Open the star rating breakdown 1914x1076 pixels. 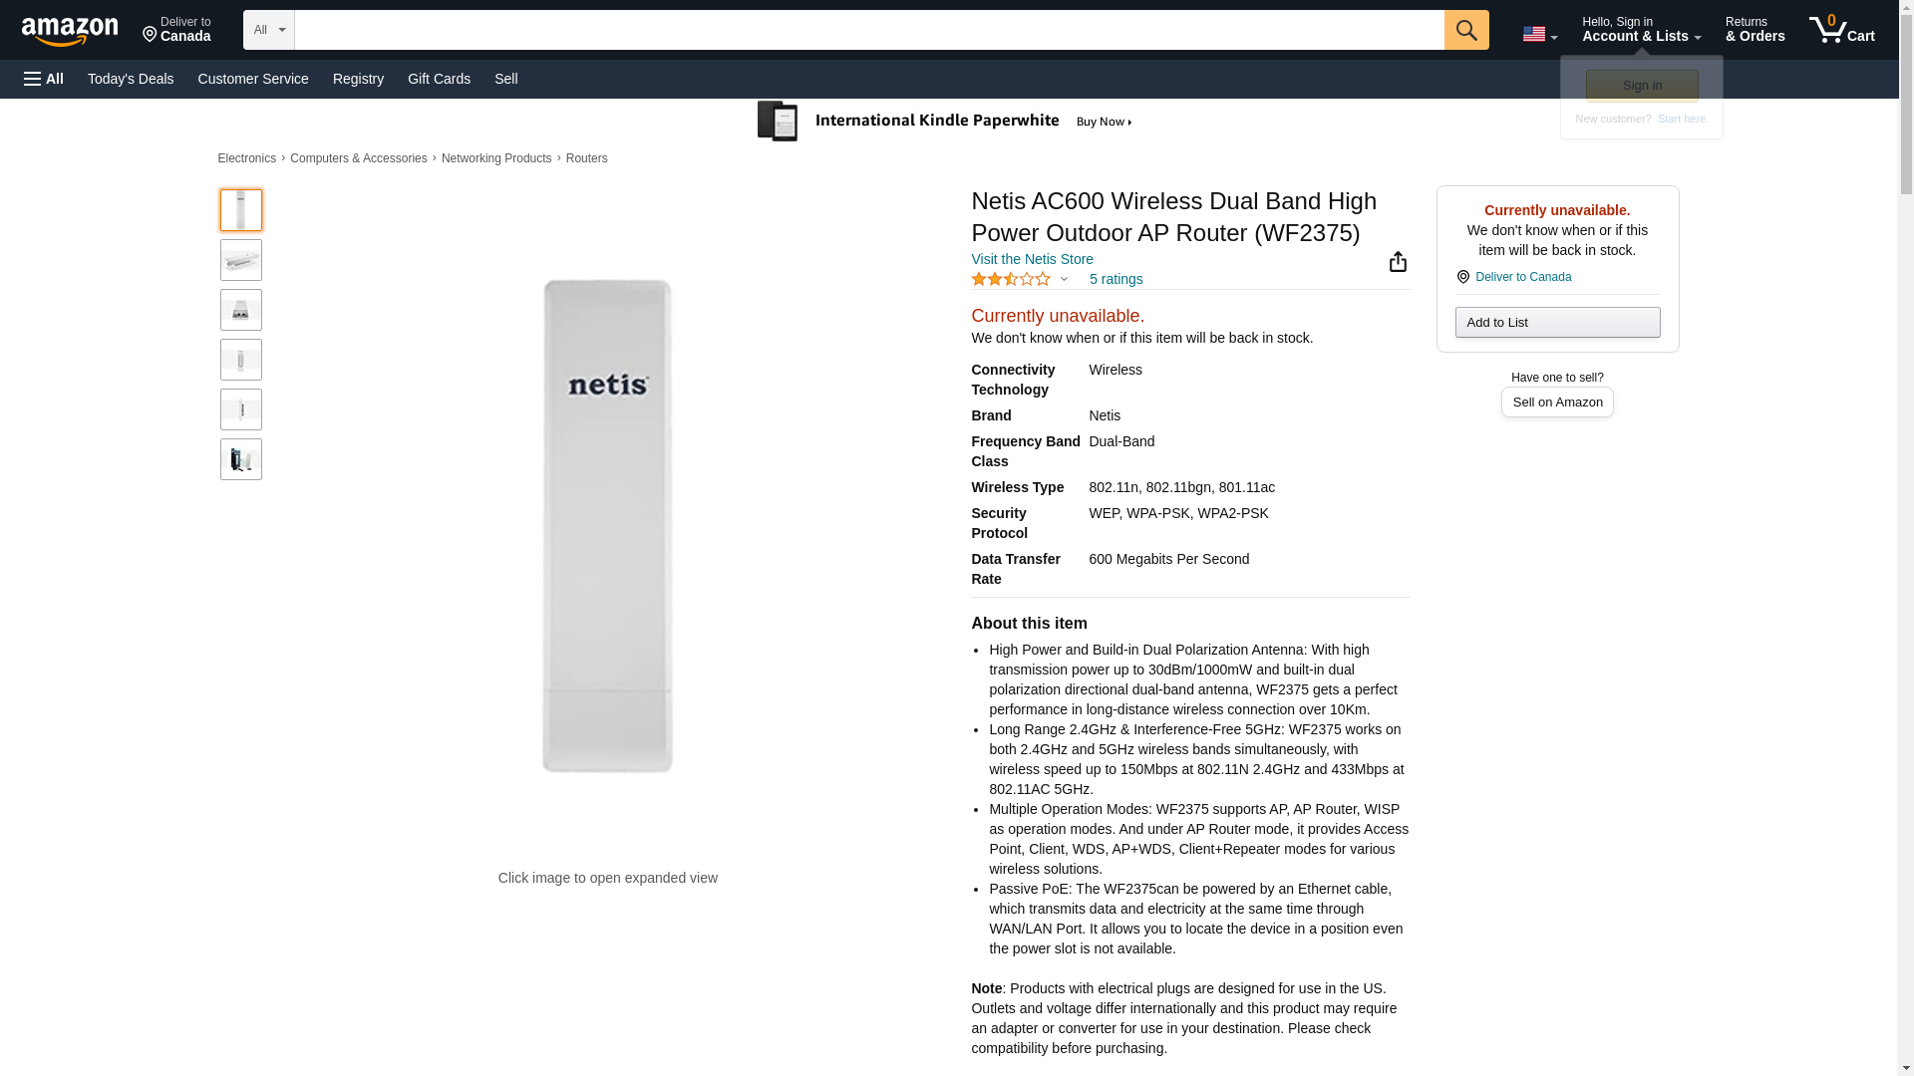[x=1019, y=280]
